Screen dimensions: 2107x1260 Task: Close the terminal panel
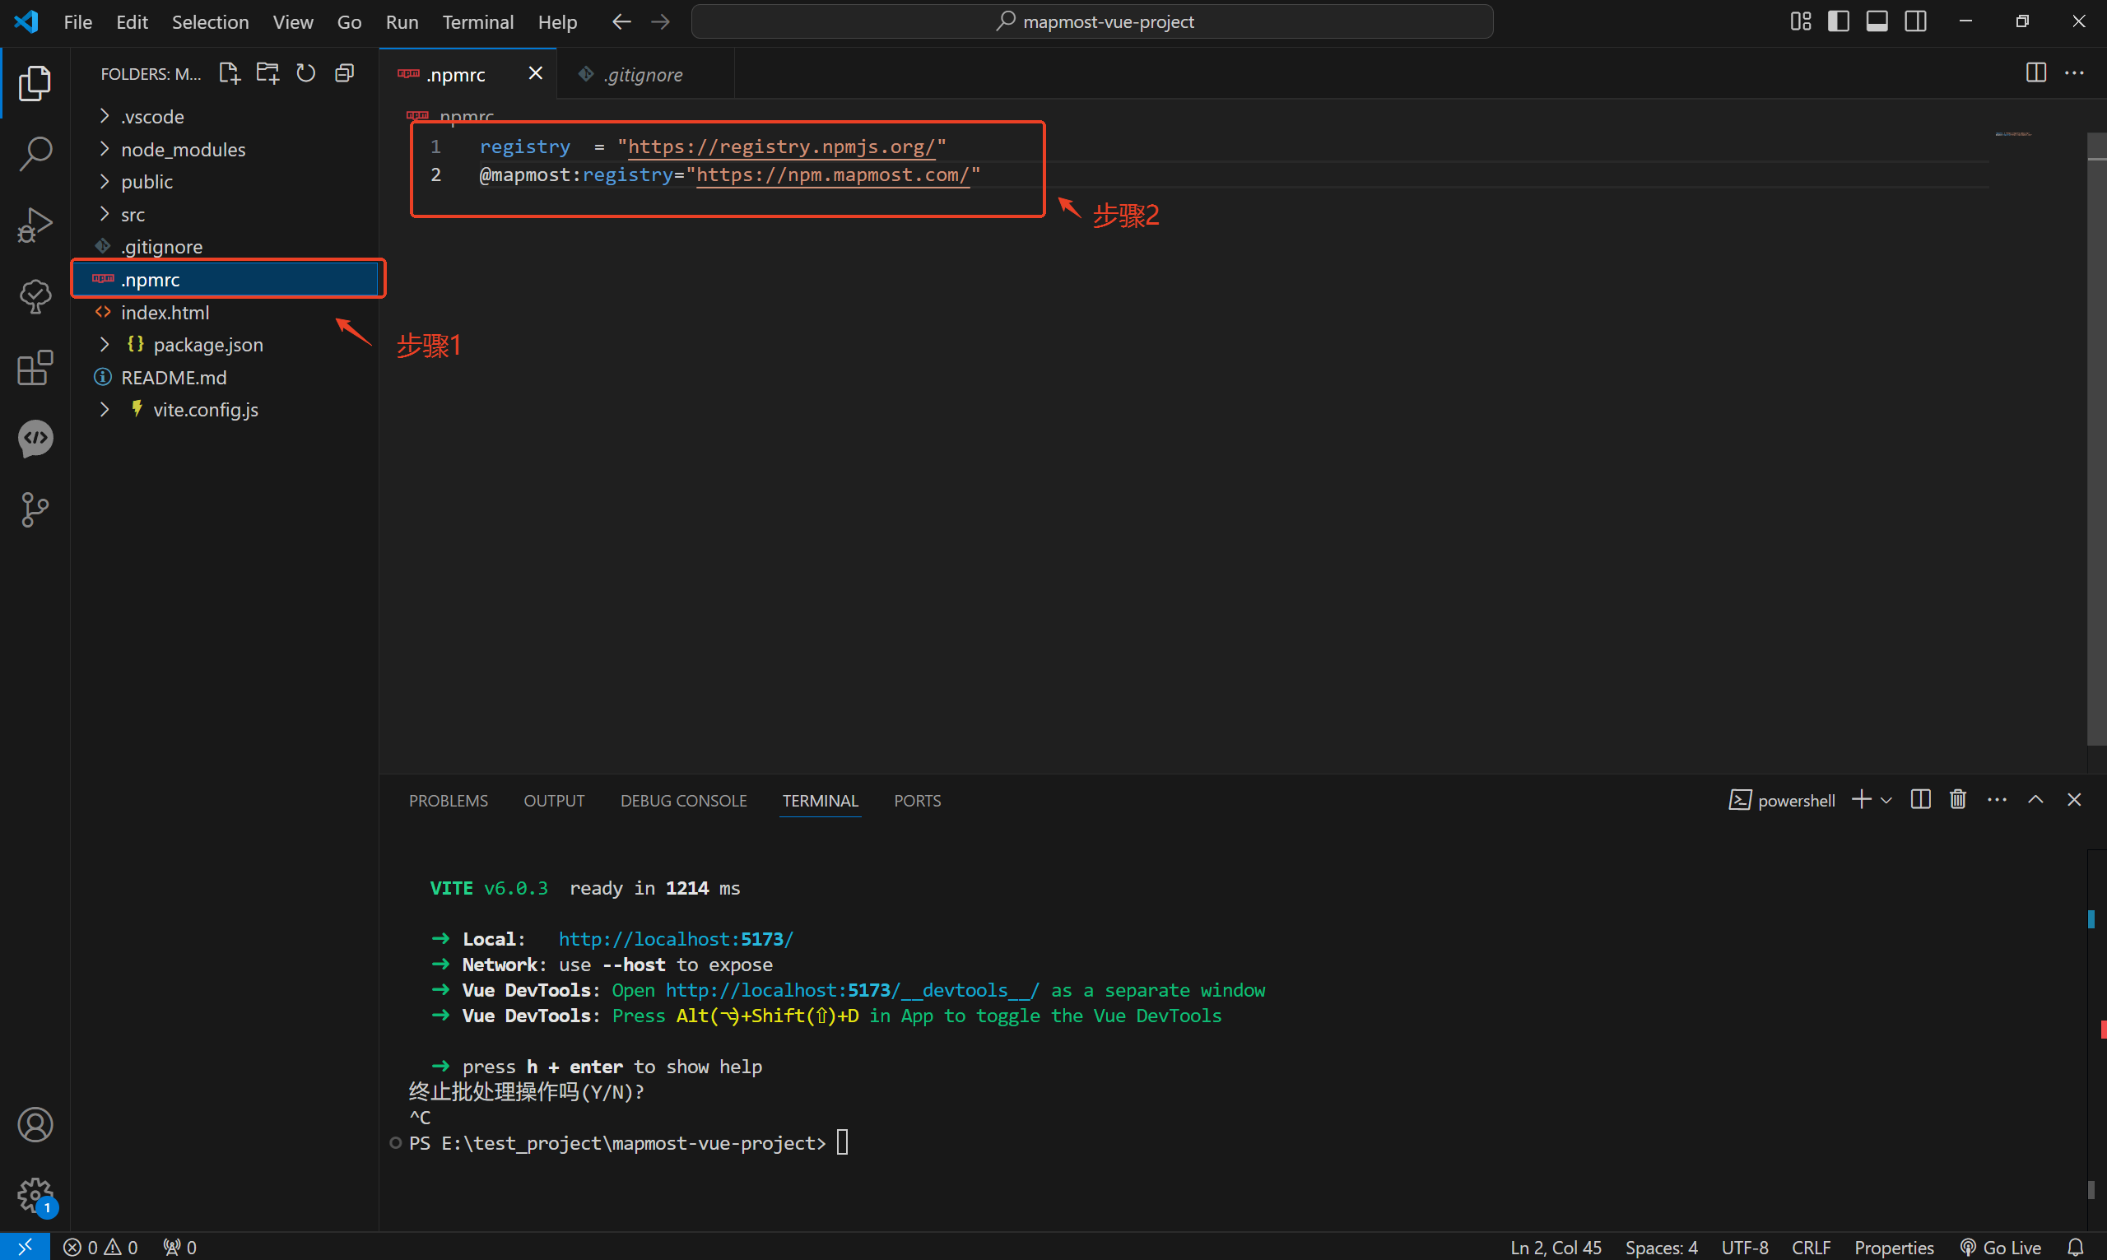[x=2074, y=799]
